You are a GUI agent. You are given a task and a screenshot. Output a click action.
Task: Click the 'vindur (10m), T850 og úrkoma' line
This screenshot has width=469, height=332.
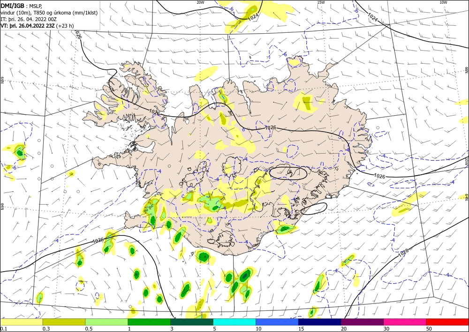(x=49, y=13)
